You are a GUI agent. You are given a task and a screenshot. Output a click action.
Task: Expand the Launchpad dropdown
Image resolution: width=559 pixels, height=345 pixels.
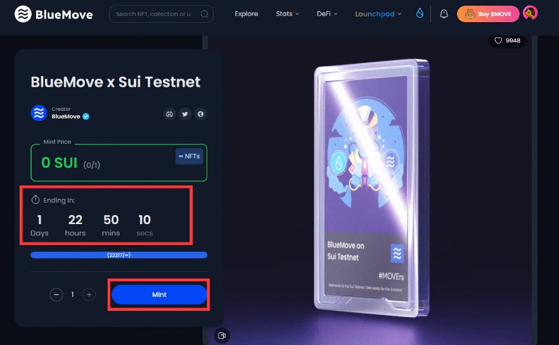[378, 14]
